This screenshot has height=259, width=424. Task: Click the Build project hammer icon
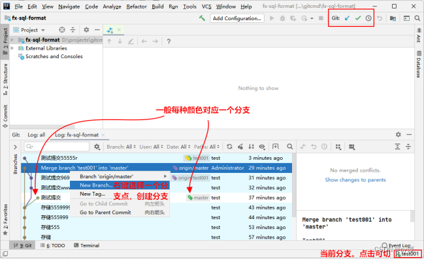(x=202, y=18)
